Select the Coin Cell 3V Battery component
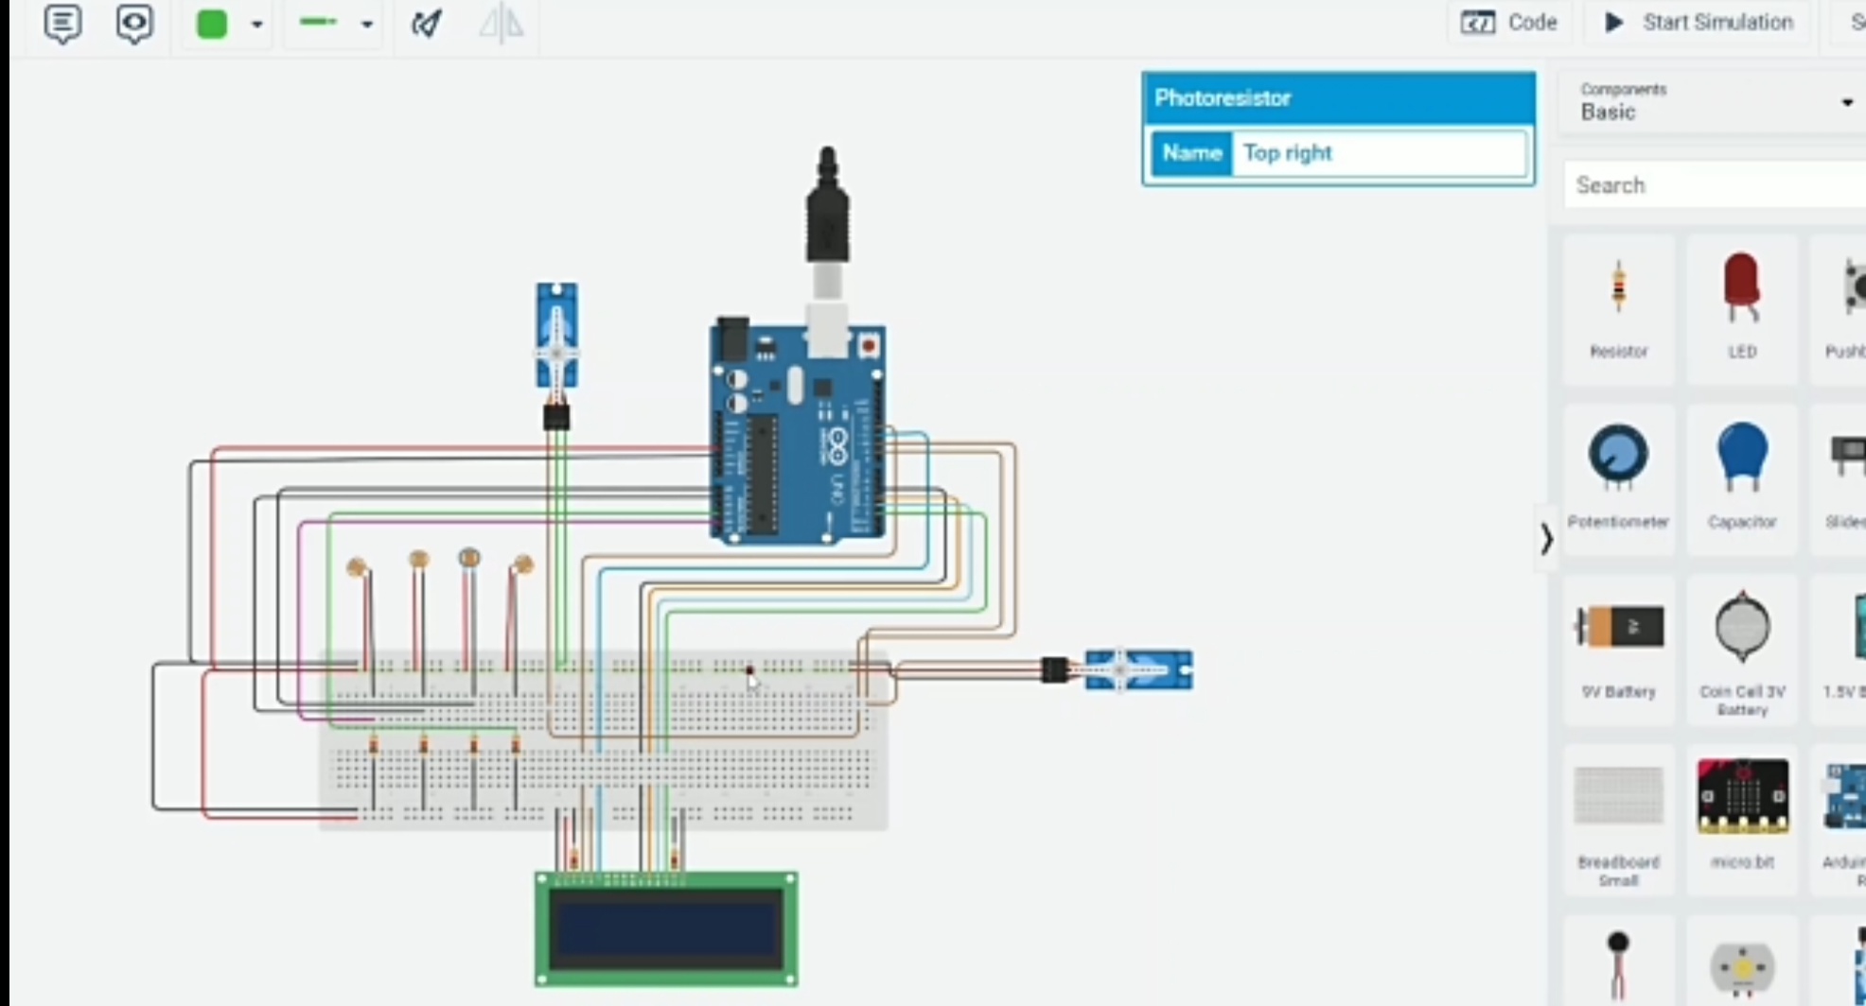The height and width of the screenshot is (1006, 1866). [x=1742, y=650]
